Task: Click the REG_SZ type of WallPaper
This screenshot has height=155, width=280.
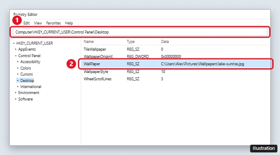Action: (133, 64)
